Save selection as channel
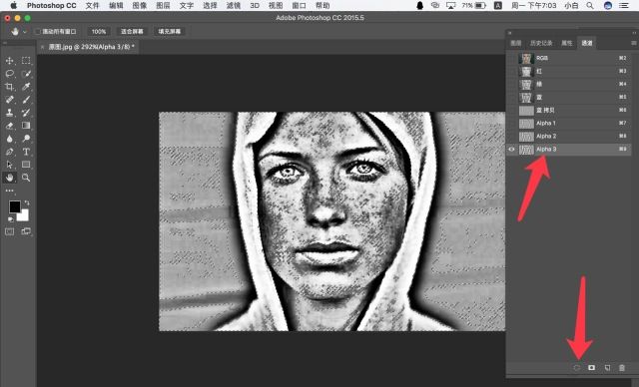 click(x=592, y=368)
